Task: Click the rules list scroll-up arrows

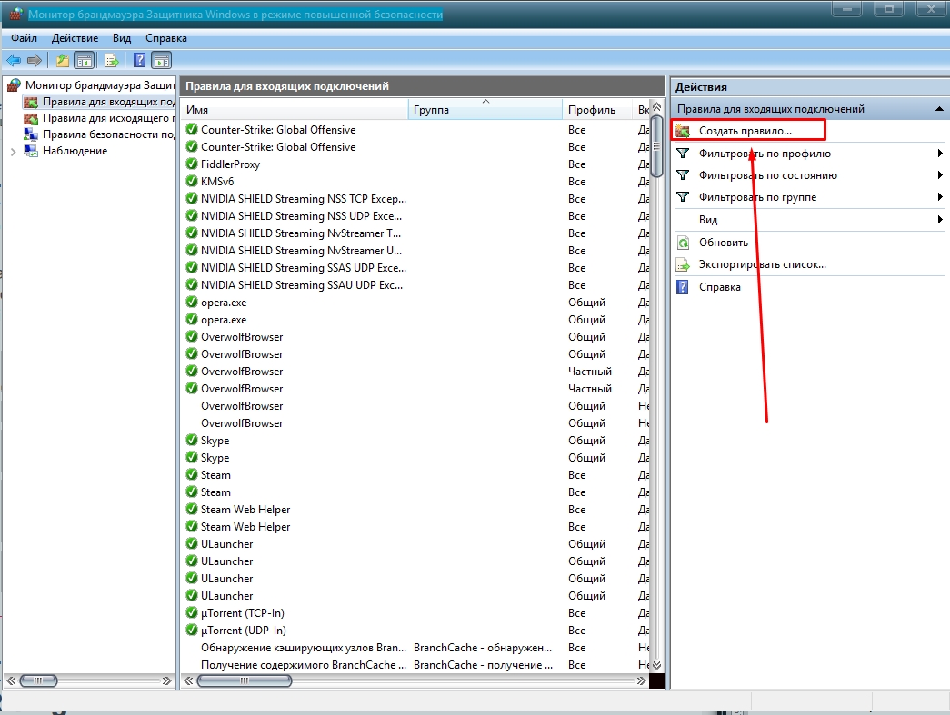Action: tap(656, 107)
